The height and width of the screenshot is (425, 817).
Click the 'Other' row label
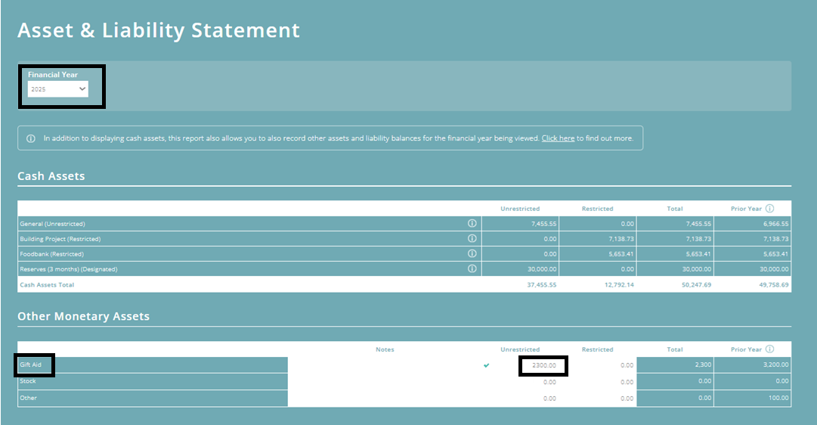(28, 398)
